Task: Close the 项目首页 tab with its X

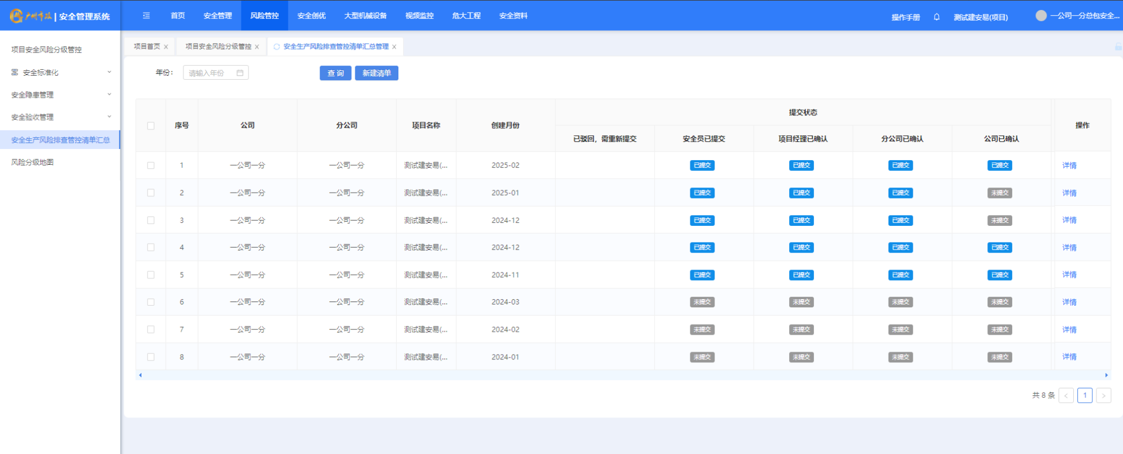Action: pyautogui.click(x=166, y=47)
